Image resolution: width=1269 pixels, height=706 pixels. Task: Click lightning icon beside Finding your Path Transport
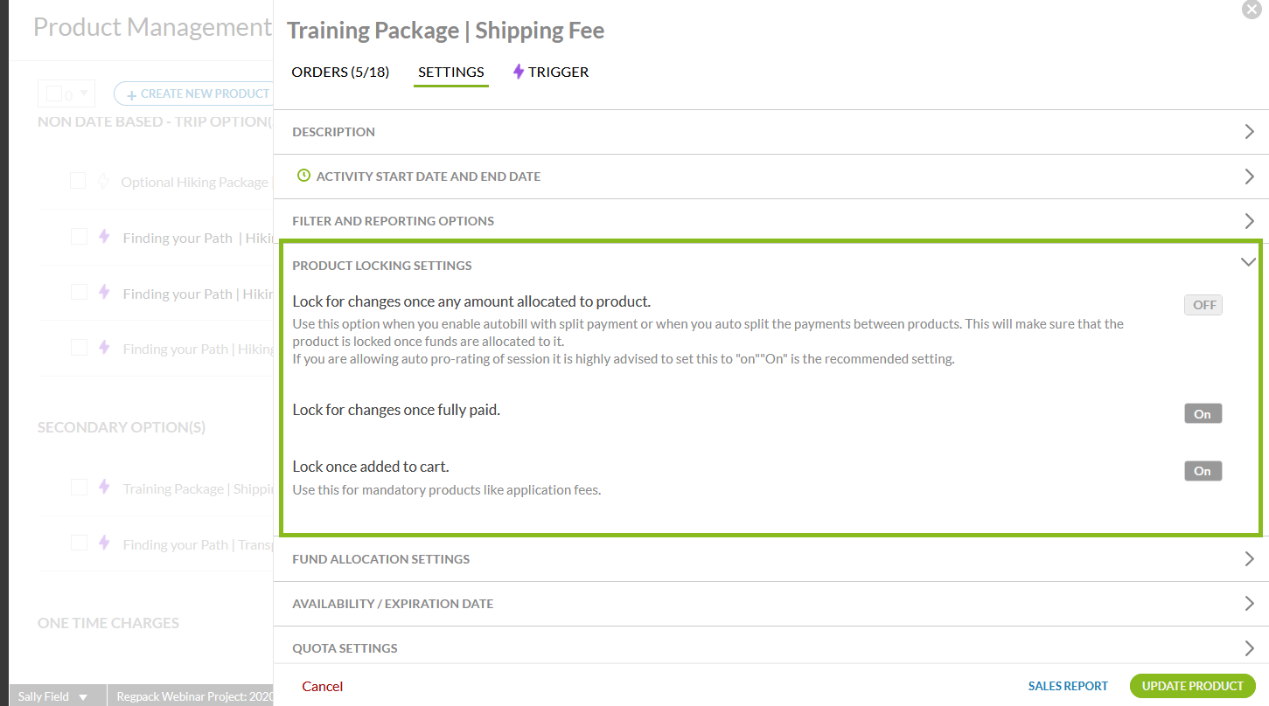pos(104,543)
